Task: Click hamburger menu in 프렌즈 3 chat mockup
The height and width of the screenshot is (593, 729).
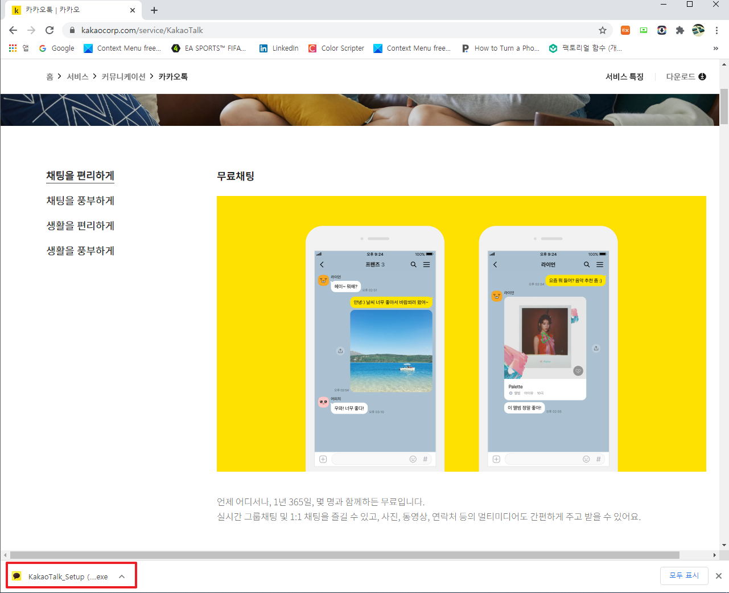Action: click(x=426, y=264)
